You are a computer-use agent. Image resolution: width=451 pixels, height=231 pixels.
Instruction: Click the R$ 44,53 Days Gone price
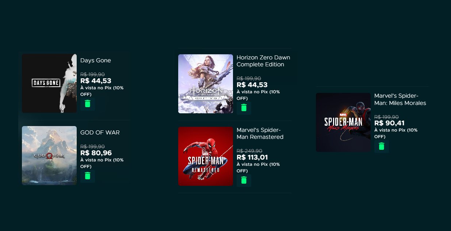click(96, 81)
